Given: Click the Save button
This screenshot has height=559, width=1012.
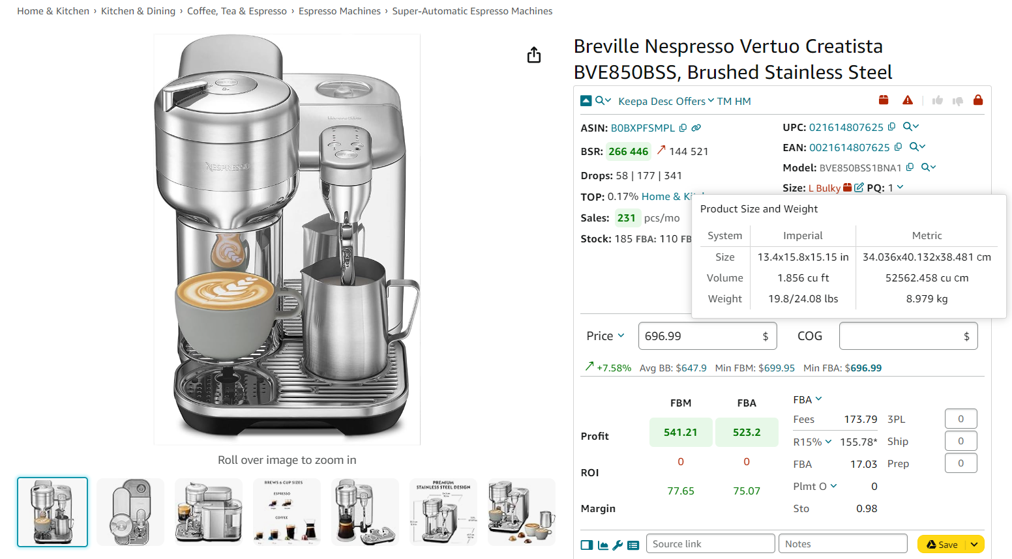Looking at the screenshot, I should pyautogui.click(x=942, y=545).
